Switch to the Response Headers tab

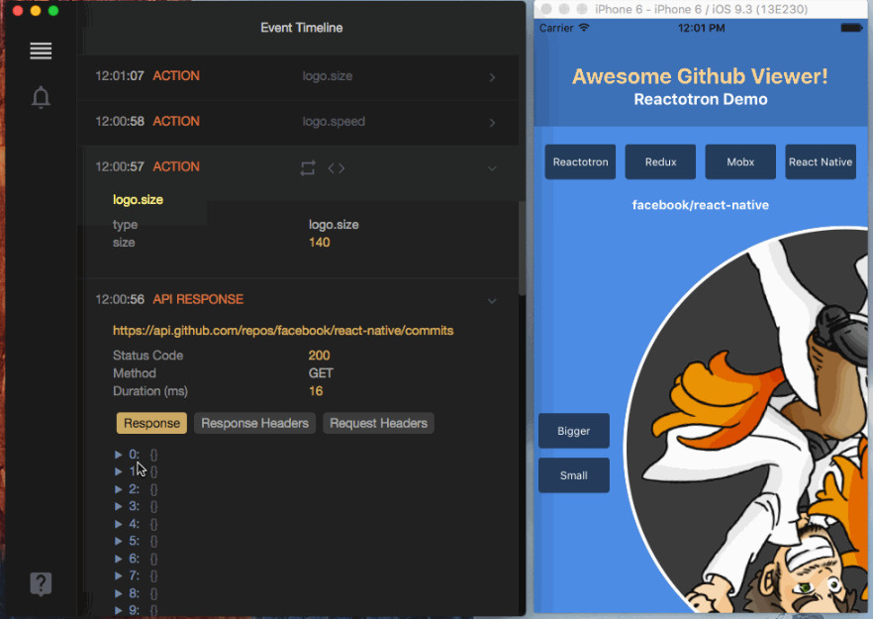(254, 423)
